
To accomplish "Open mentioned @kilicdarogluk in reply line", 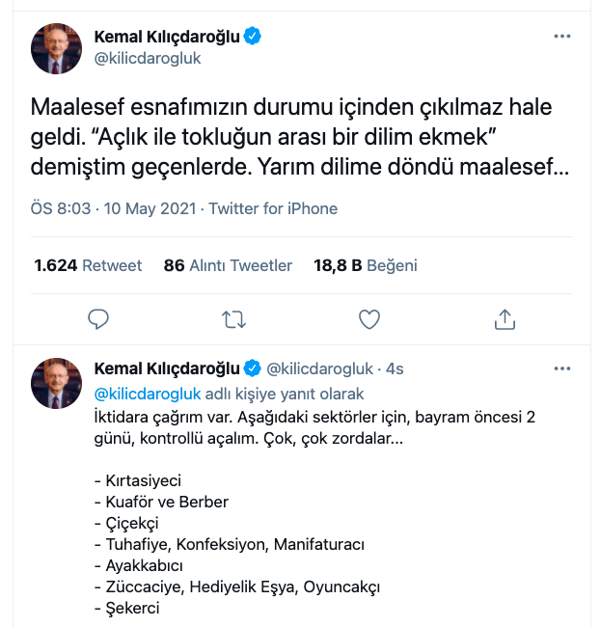I will [x=148, y=394].
